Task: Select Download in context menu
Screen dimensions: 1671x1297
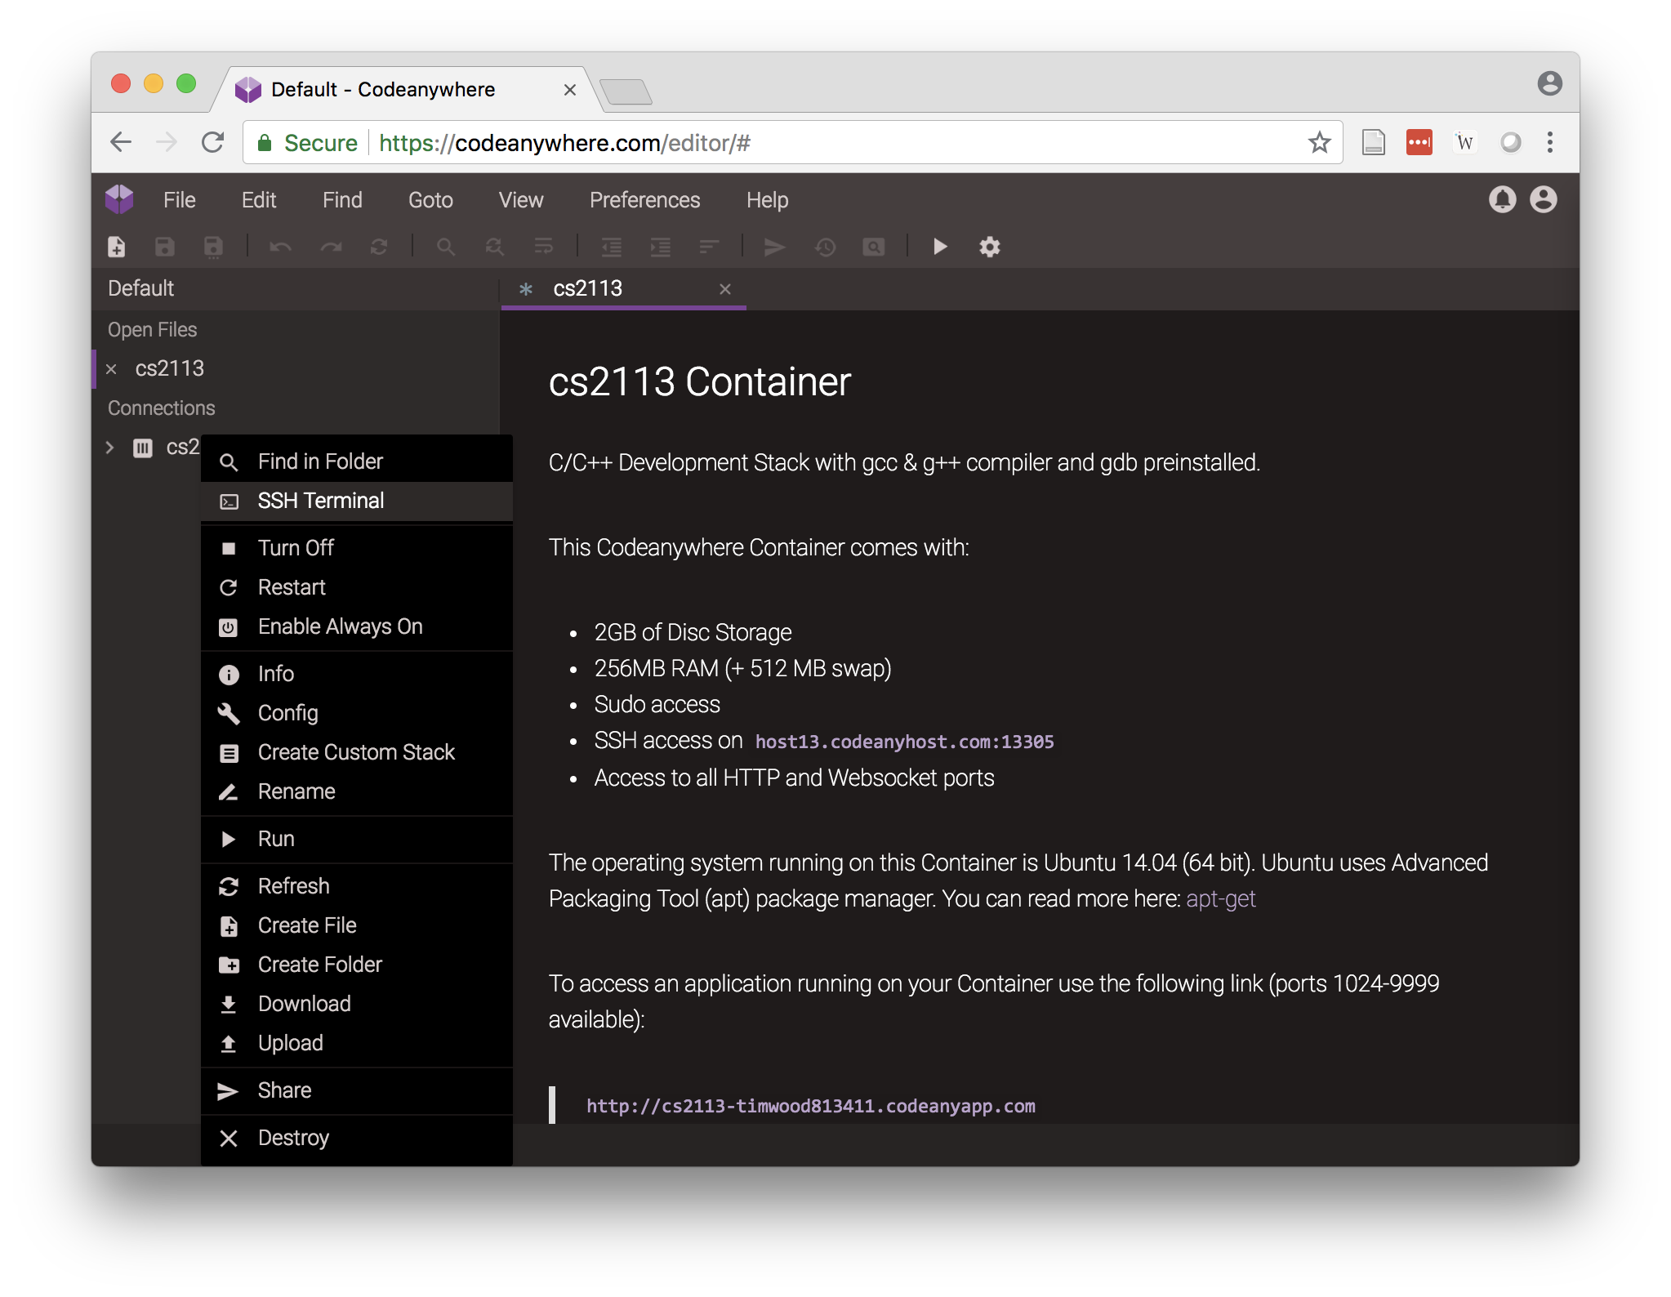Action: point(357,1004)
